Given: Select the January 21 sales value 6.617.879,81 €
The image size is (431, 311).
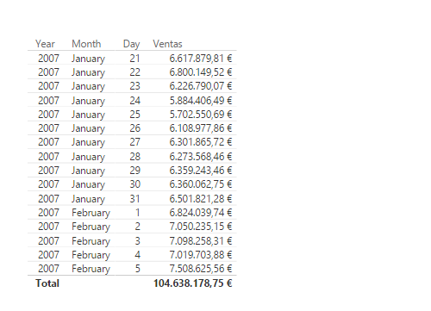Looking at the screenshot, I should [x=201, y=59].
